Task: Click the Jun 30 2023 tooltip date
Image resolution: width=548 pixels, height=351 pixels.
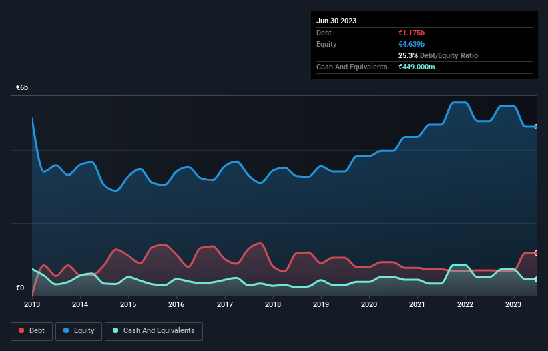Action: pyautogui.click(x=336, y=21)
